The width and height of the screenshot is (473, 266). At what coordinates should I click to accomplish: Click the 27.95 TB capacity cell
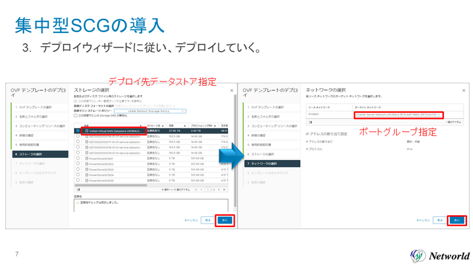[174, 131]
